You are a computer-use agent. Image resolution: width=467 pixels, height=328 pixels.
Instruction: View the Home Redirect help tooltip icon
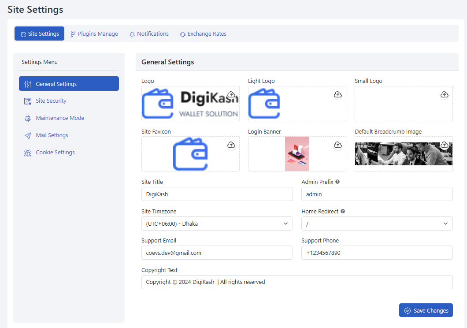[342, 211]
